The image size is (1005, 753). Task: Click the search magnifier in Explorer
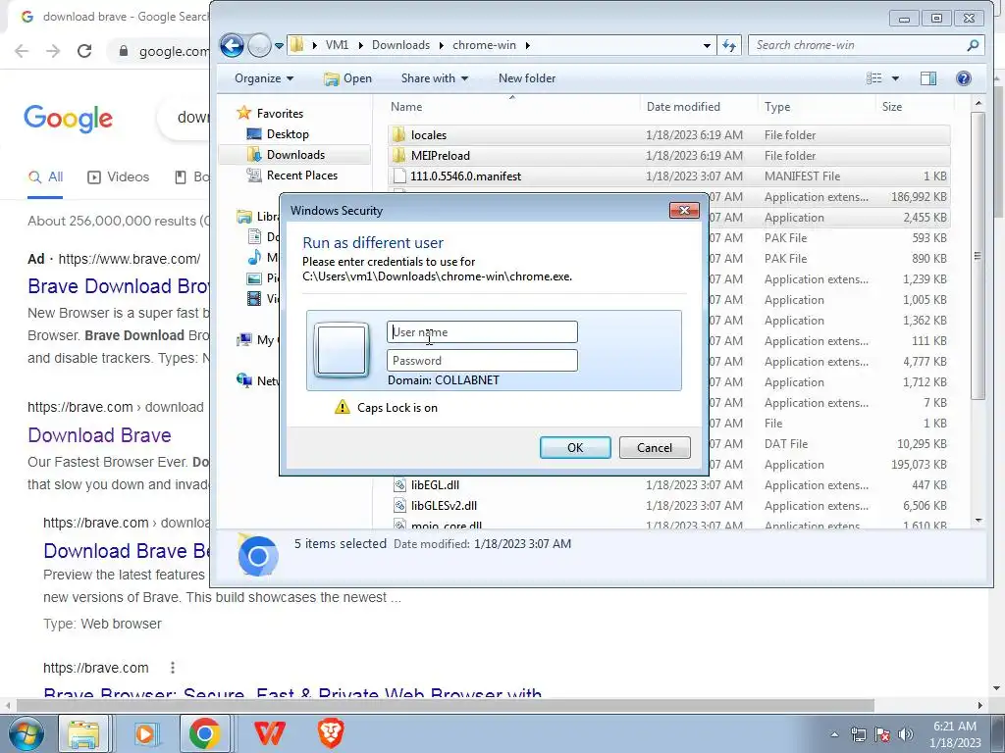coord(973,45)
